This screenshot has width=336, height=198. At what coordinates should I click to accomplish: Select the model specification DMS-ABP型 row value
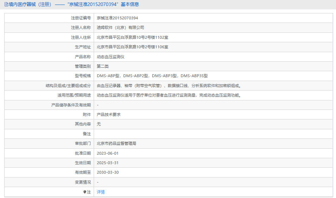152,76
